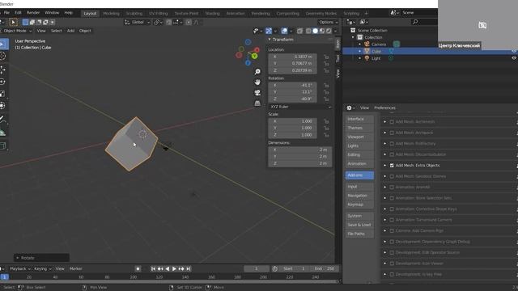Jump to timeline end frame

189,269
